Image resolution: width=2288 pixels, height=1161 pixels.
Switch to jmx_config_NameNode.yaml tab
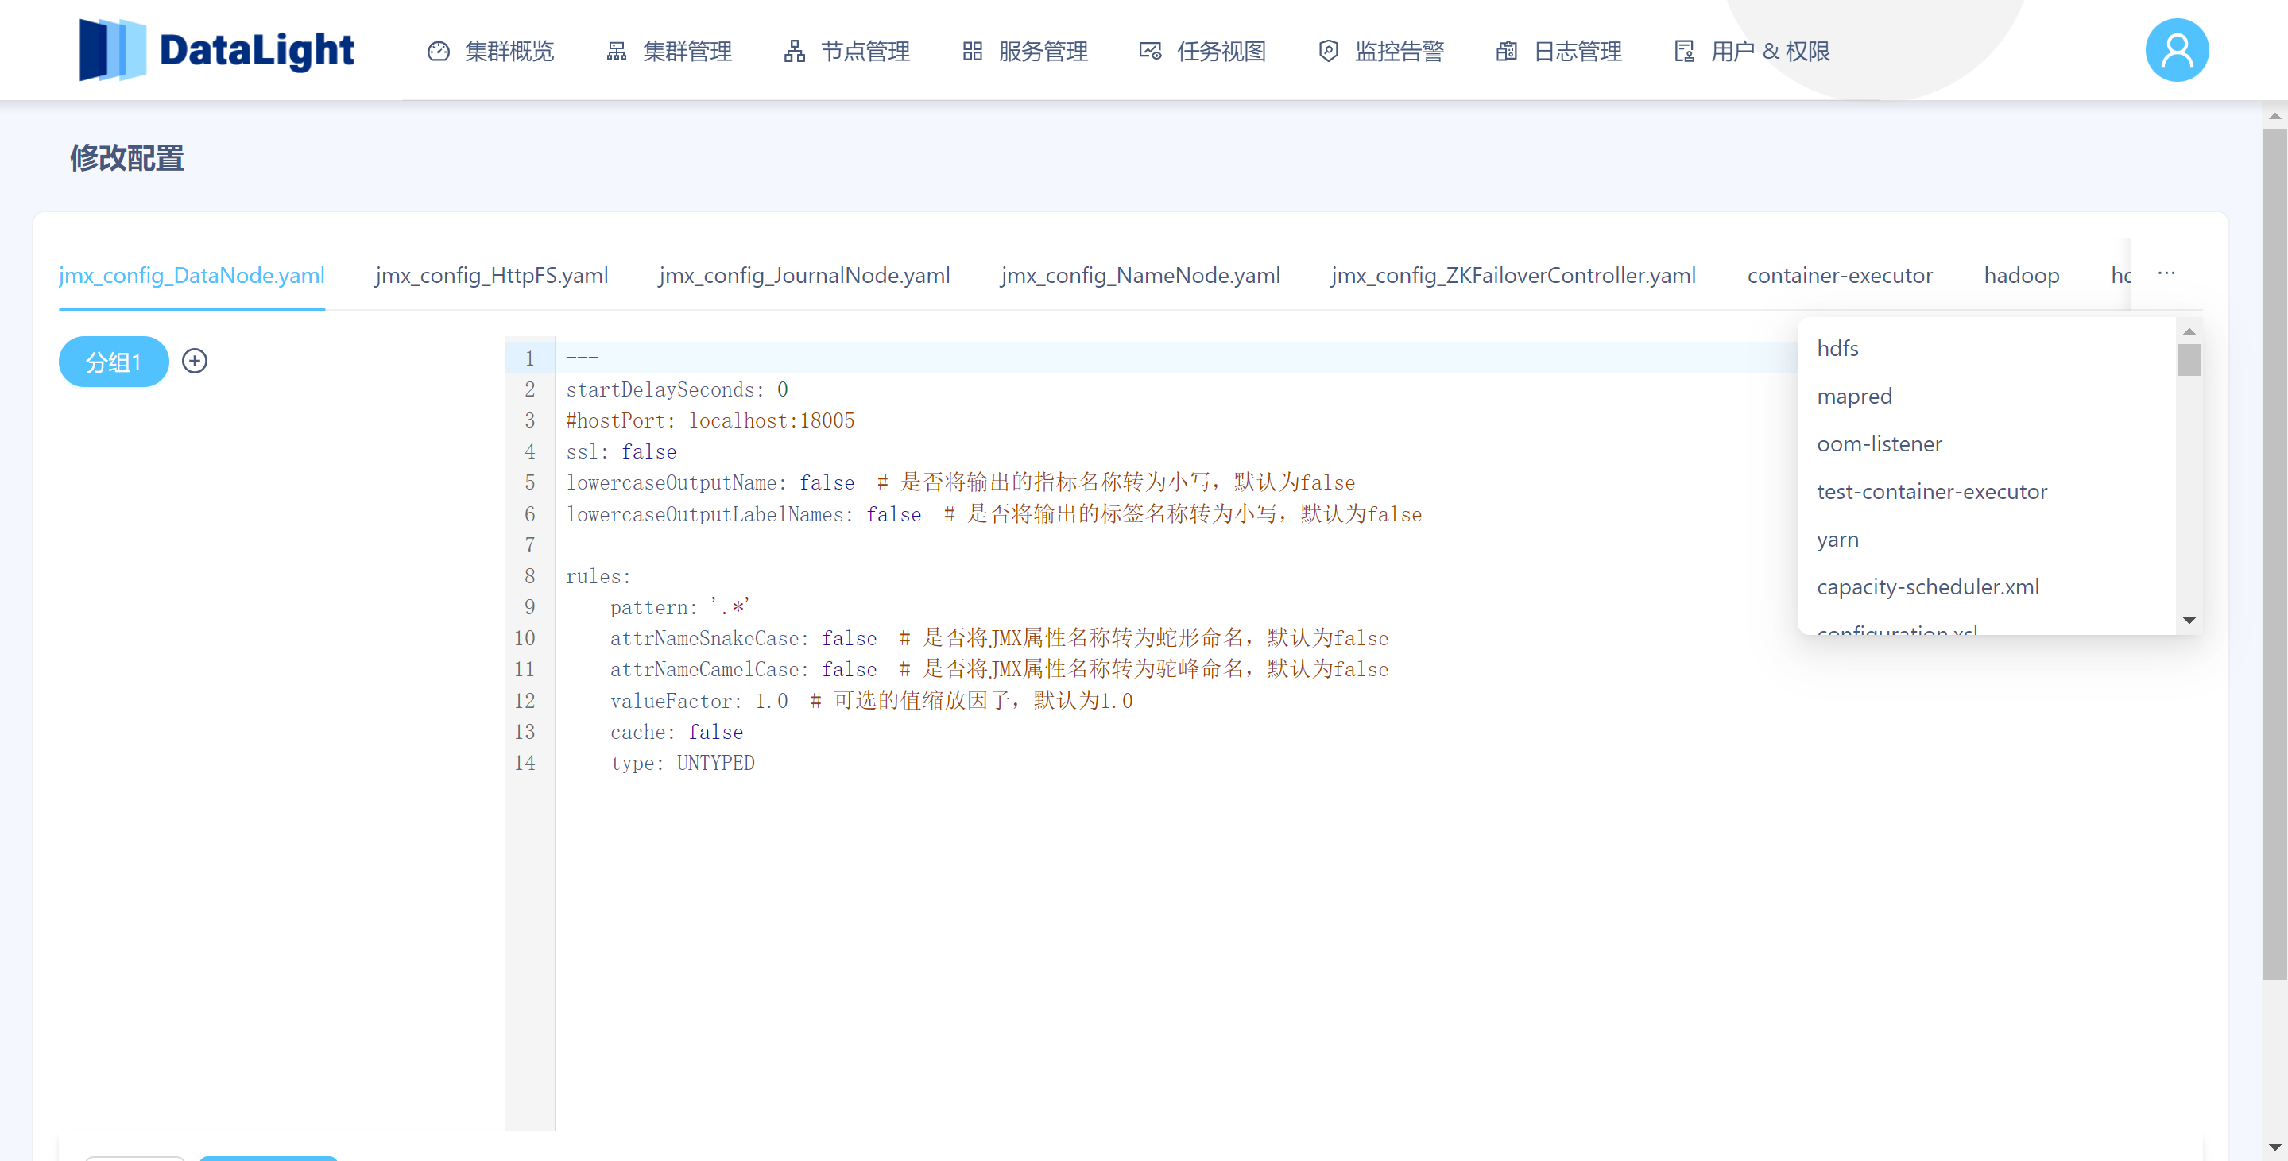(x=1140, y=276)
